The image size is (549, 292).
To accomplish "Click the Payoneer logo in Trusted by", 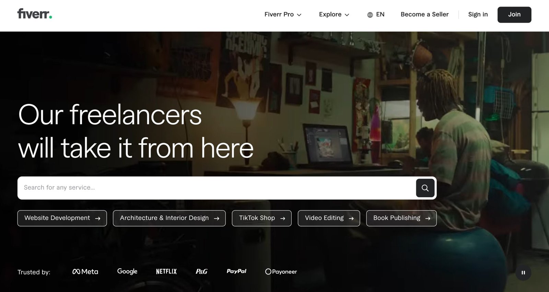I will coord(281,271).
